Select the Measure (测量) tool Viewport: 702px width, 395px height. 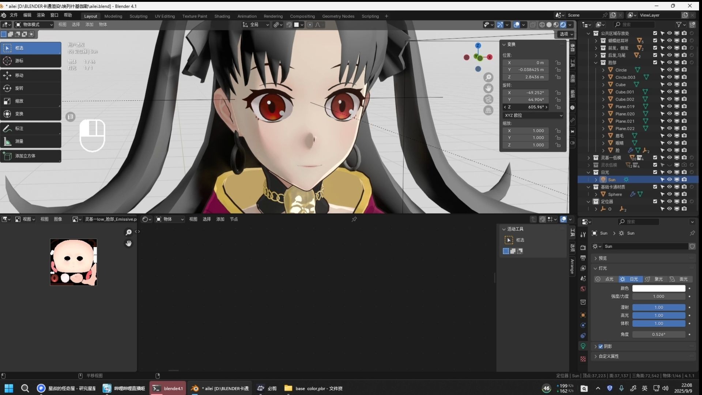[31, 141]
